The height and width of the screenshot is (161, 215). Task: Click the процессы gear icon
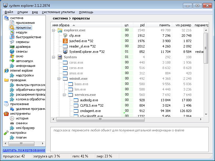[12, 27]
